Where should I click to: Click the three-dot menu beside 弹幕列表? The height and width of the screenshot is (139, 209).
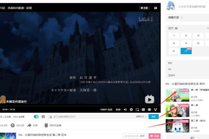point(182,18)
